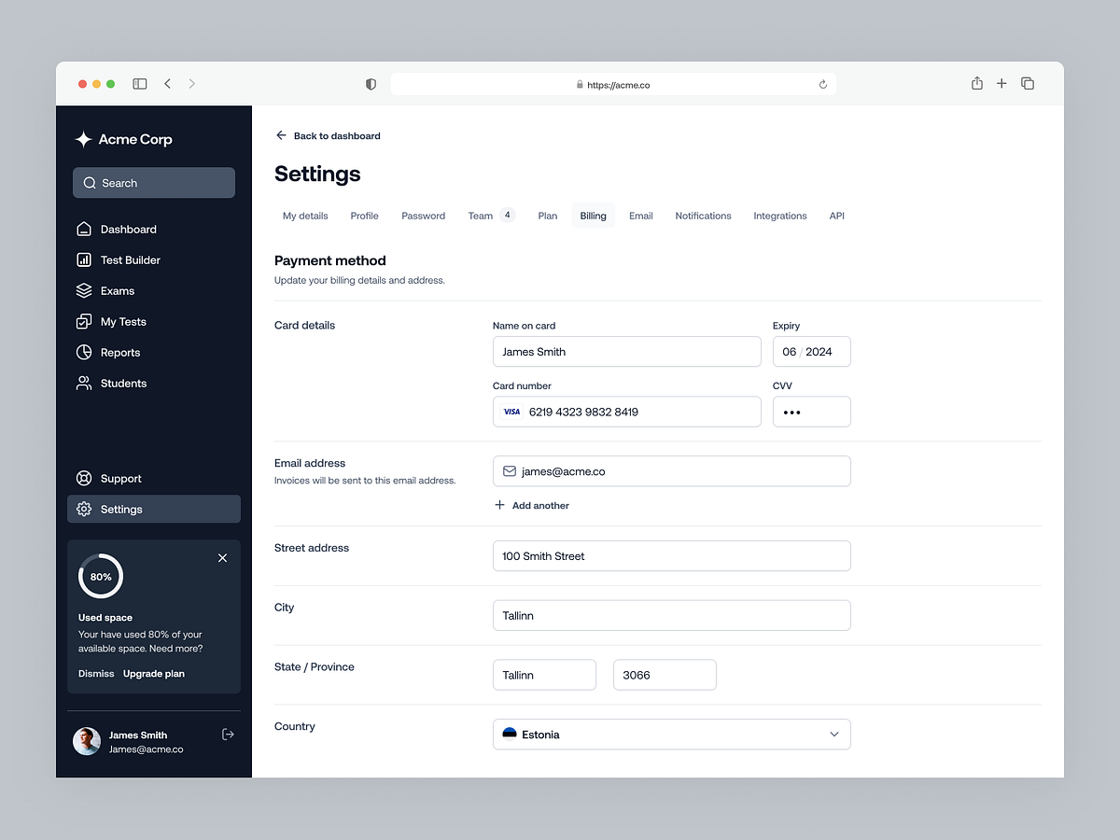Select Upgrade plan in the storage card
1120x840 pixels.
pyautogui.click(x=153, y=673)
